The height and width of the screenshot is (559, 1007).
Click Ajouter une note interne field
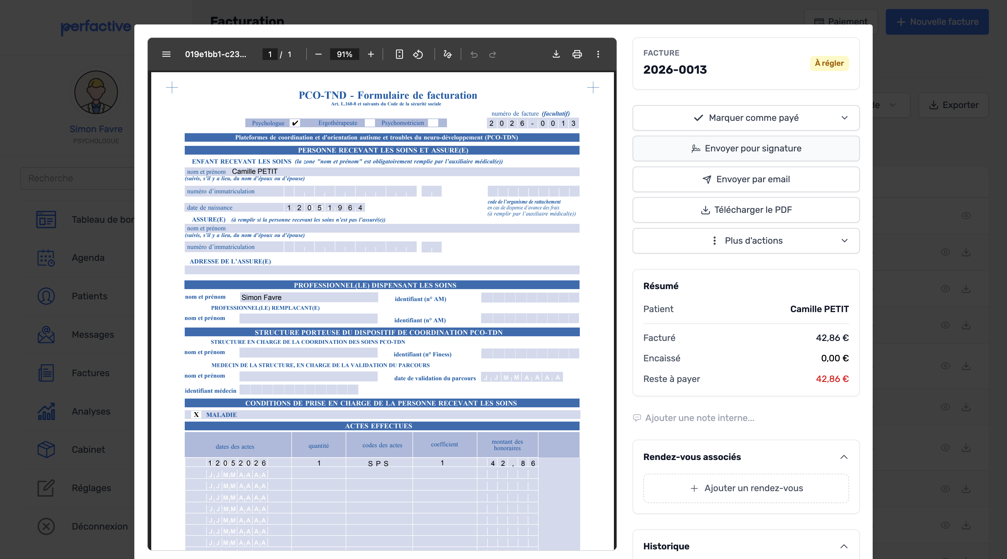(699, 418)
